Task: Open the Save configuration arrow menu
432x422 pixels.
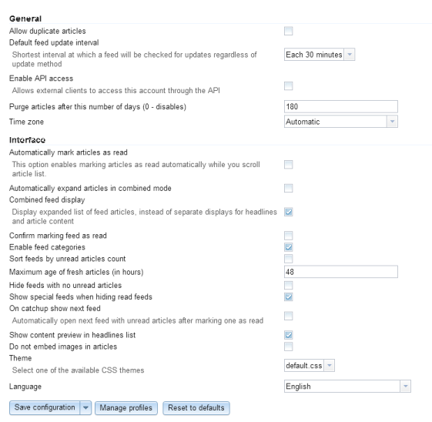Action: pos(85,407)
